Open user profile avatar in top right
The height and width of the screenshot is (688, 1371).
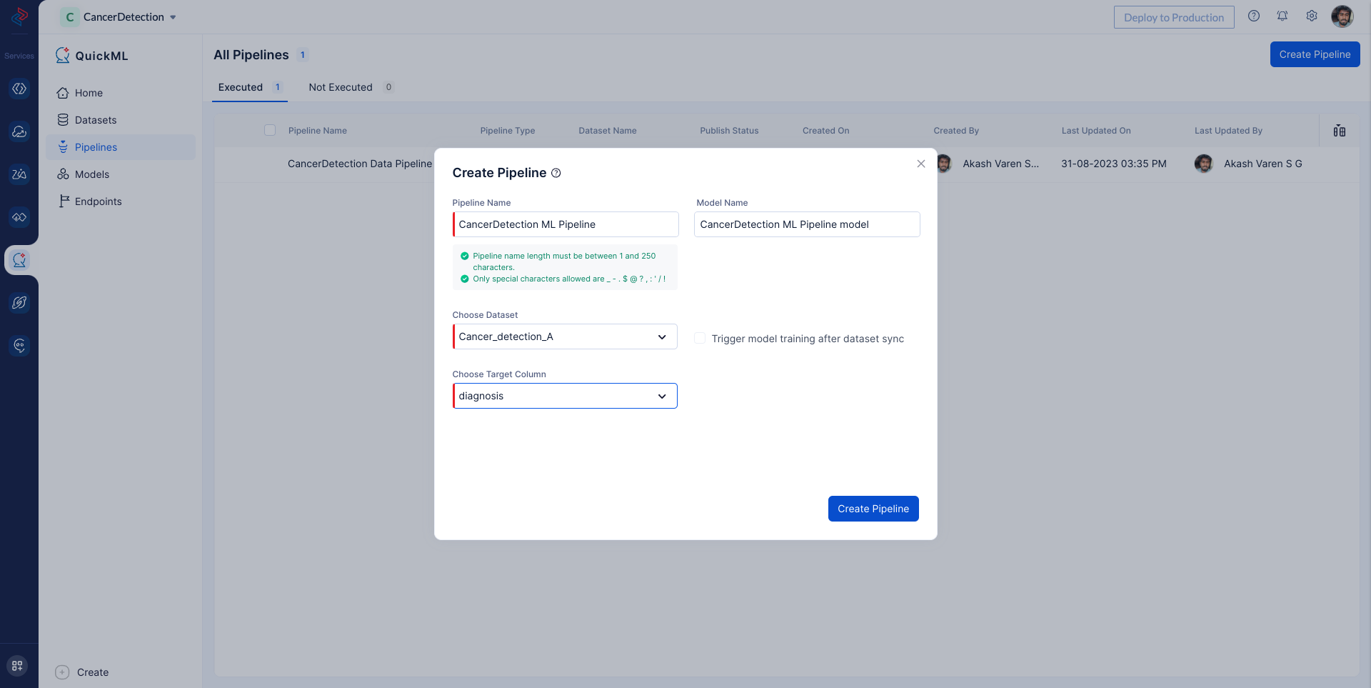coord(1342,16)
